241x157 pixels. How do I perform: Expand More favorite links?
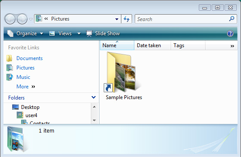(26, 87)
